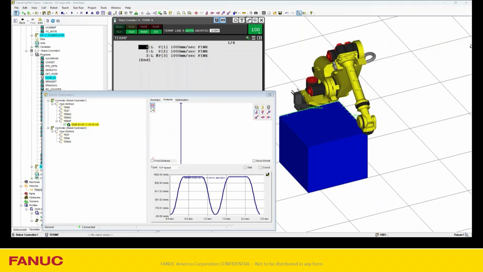Switch to the ROBOGUIDE tab at browser bottom
This screenshot has width=483, height=272.
click(x=20, y=230)
